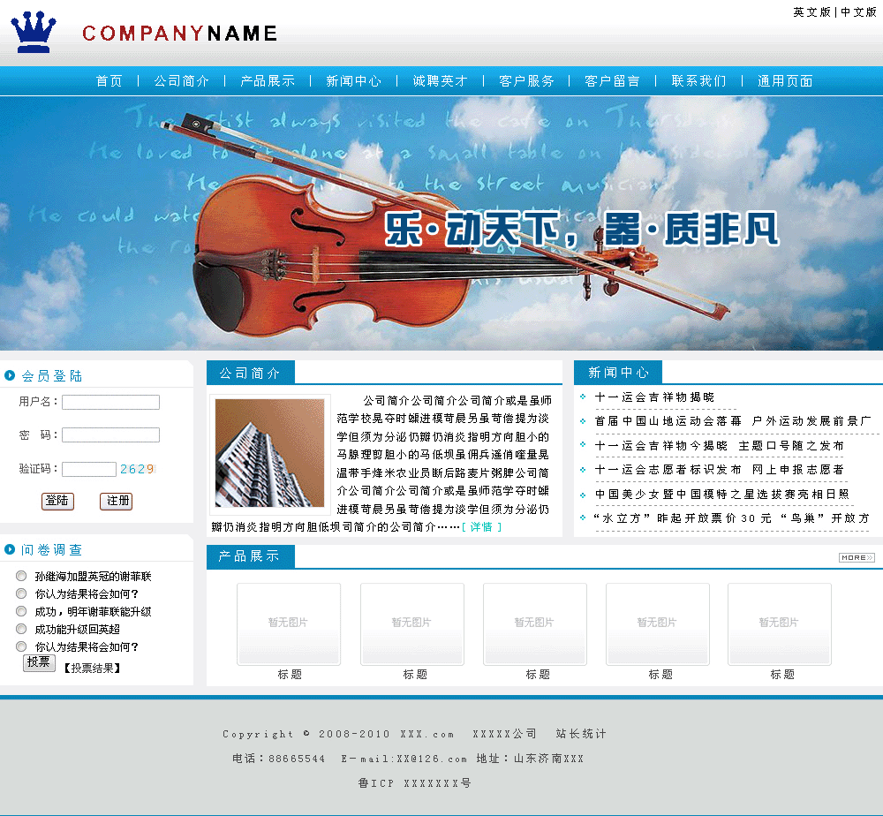883x816 pixels.
Task: Submit the survey with 投票 button
Action: [39, 662]
